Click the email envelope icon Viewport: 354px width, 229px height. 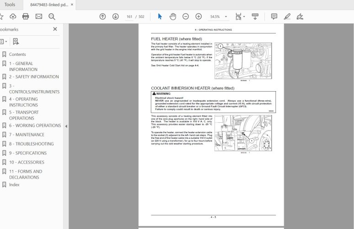coord(39,16)
